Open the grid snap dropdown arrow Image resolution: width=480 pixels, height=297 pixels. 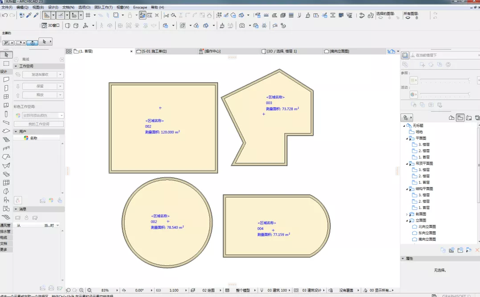tap(95, 15)
